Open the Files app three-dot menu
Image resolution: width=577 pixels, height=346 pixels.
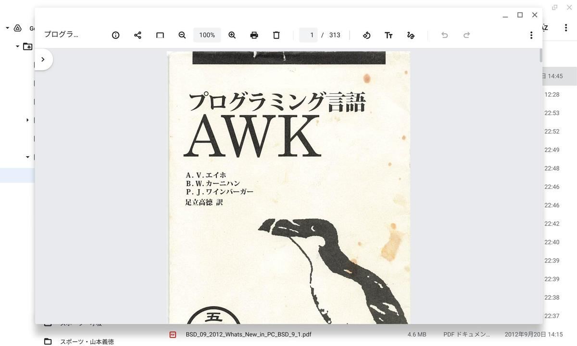click(566, 28)
